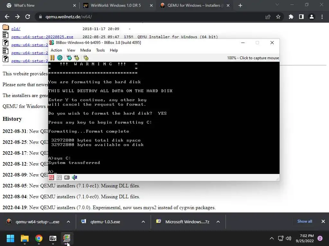329x246 pixels.
Task: Open network status in system tray
Action: tap(280, 238)
